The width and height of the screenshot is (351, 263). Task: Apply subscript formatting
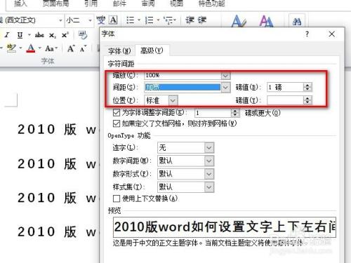click(x=53, y=35)
